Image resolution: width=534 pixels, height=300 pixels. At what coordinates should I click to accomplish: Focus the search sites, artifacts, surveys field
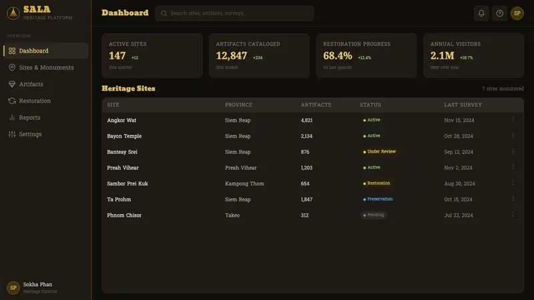(x=234, y=13)
